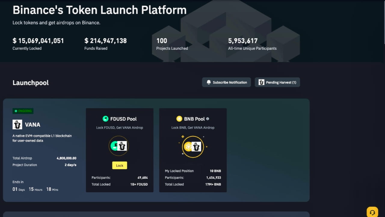The width and height of the screenshot is (385, 217).
Task: Click the VANA project description text
Action: coord(42,138)
